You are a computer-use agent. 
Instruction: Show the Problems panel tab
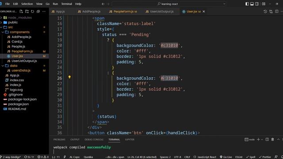[x=59, y=140]
